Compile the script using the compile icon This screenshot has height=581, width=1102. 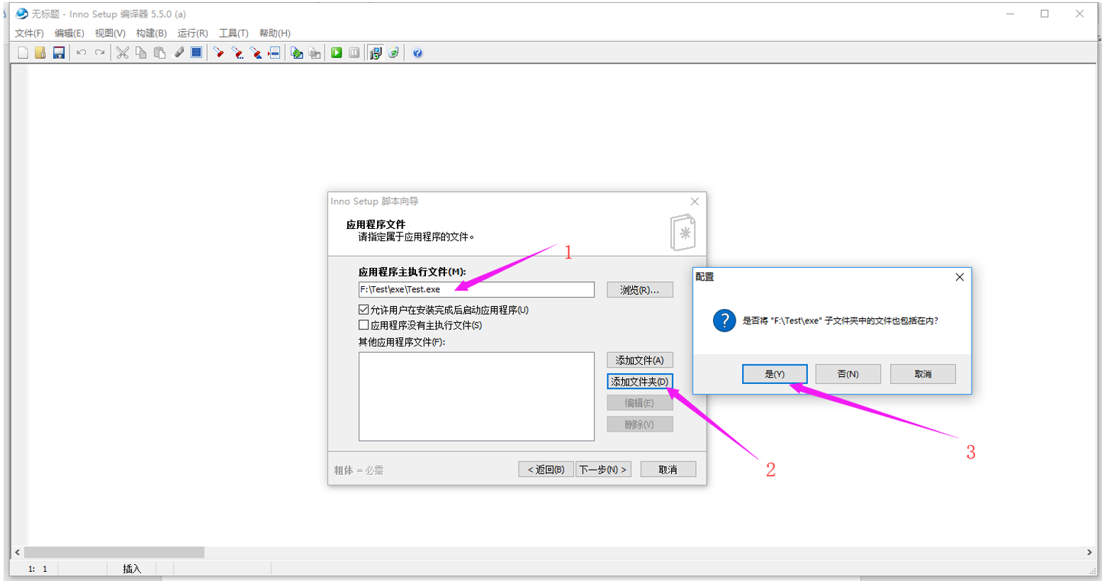click(297, 52)
